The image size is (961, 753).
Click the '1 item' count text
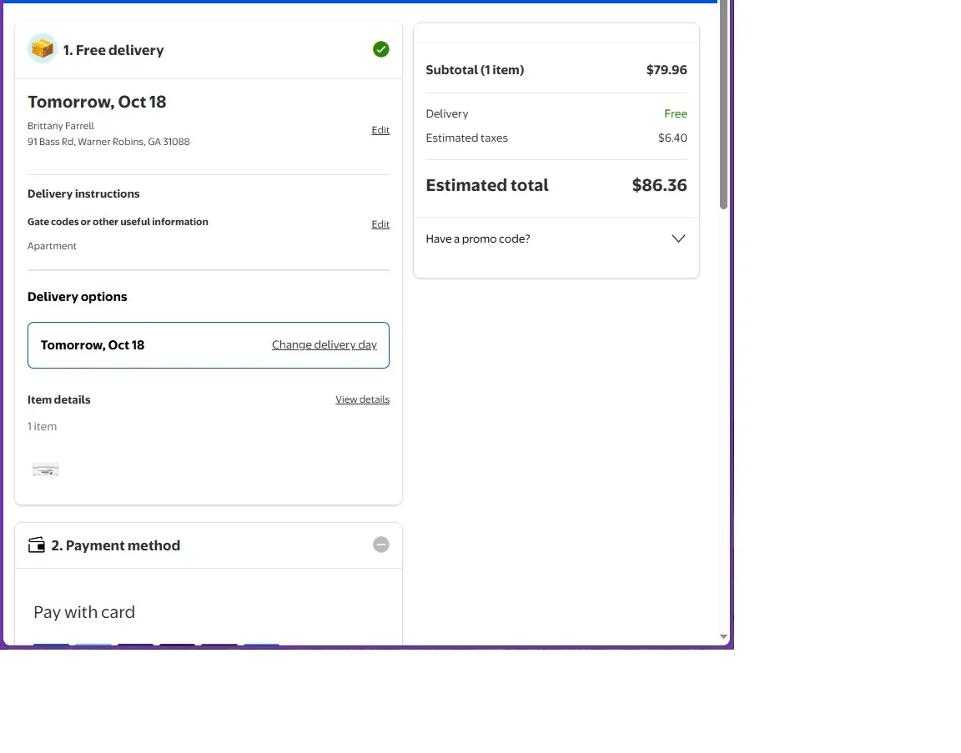tap(43, 426)
